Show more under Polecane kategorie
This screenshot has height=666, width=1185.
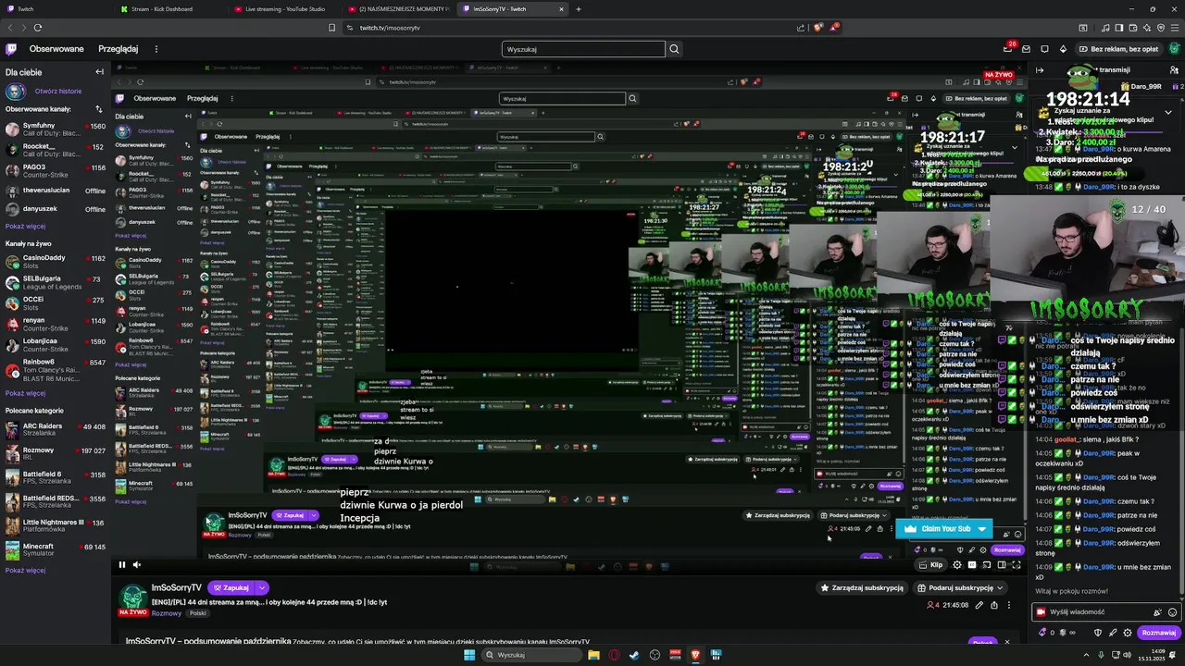tap(25, 570)
